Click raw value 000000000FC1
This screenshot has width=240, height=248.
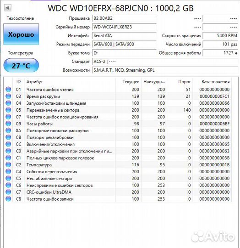[214, 96]
